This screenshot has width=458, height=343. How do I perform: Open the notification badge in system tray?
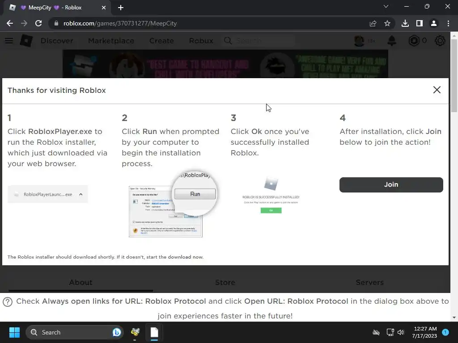click(445, 332)
